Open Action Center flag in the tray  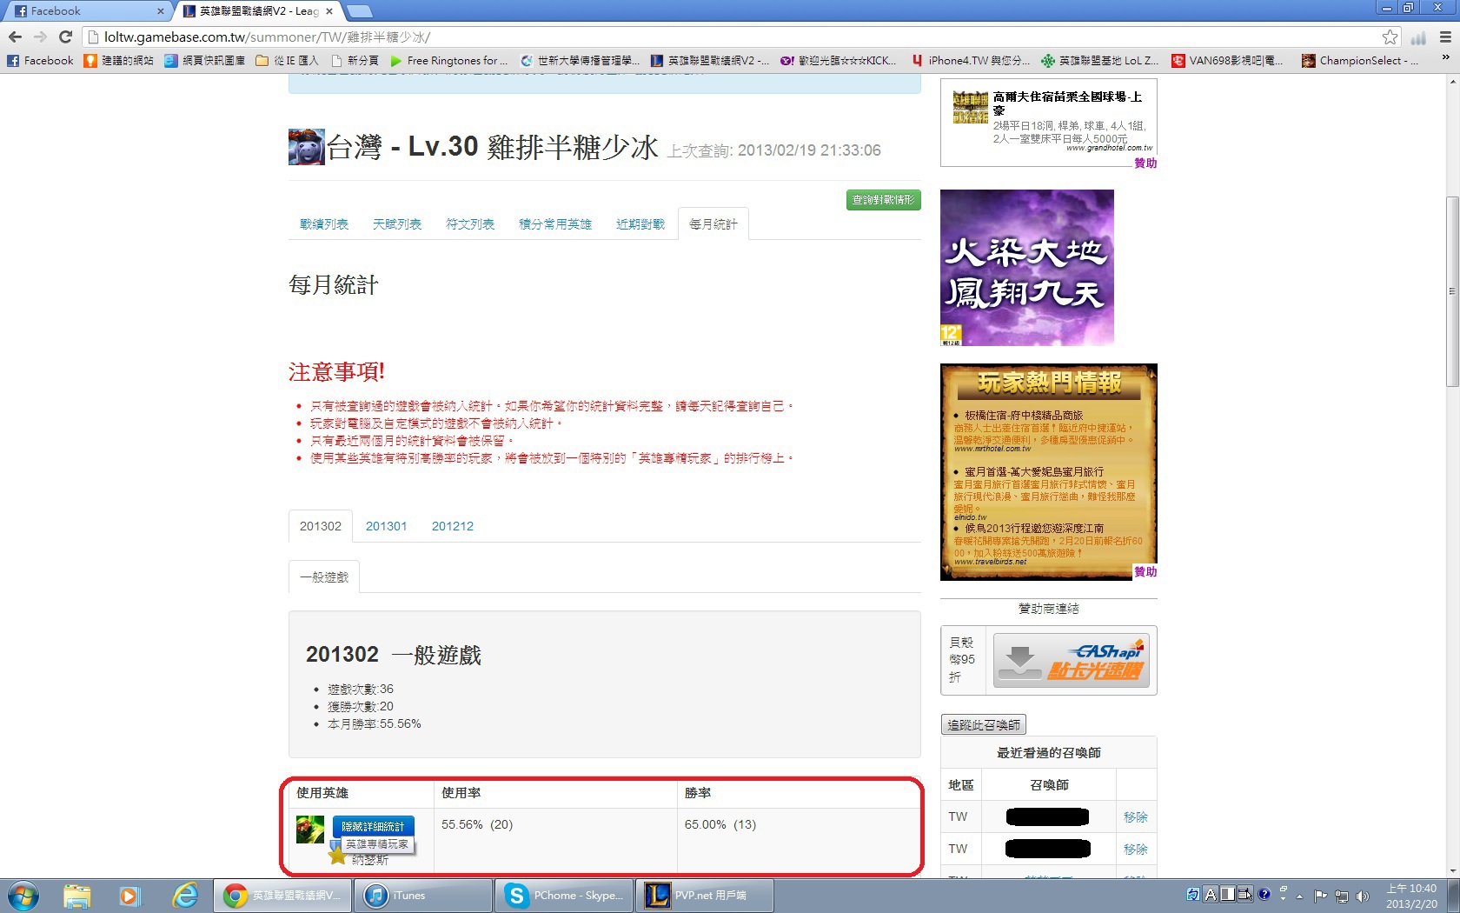click(1321, 896)
